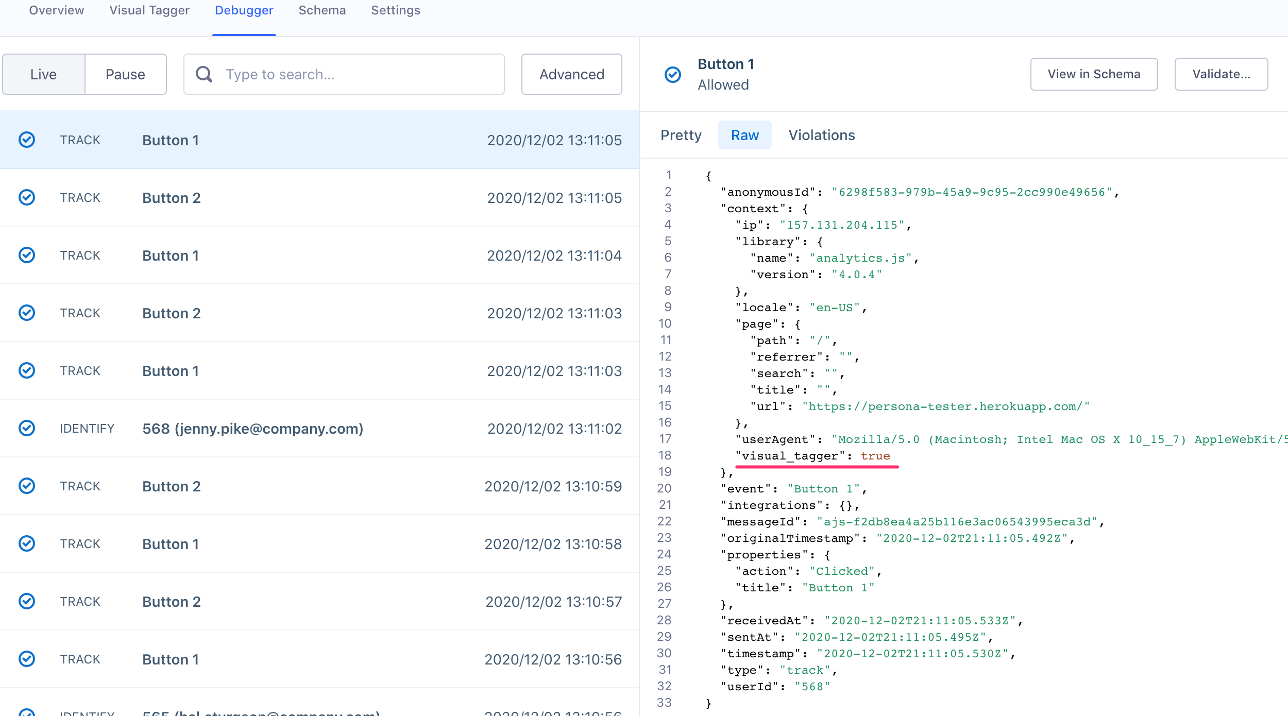Image resolution: width=1288 pixels, height=716 pixels.
Task: Switch to Live mode
Action: [43, 74]
